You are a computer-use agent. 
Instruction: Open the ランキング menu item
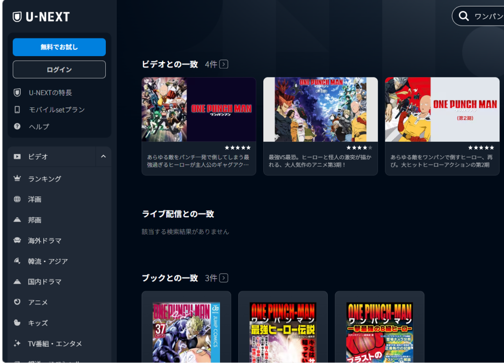(45, 179)
